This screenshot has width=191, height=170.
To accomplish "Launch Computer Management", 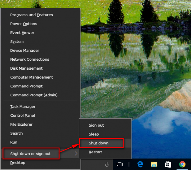I will 40,77.
